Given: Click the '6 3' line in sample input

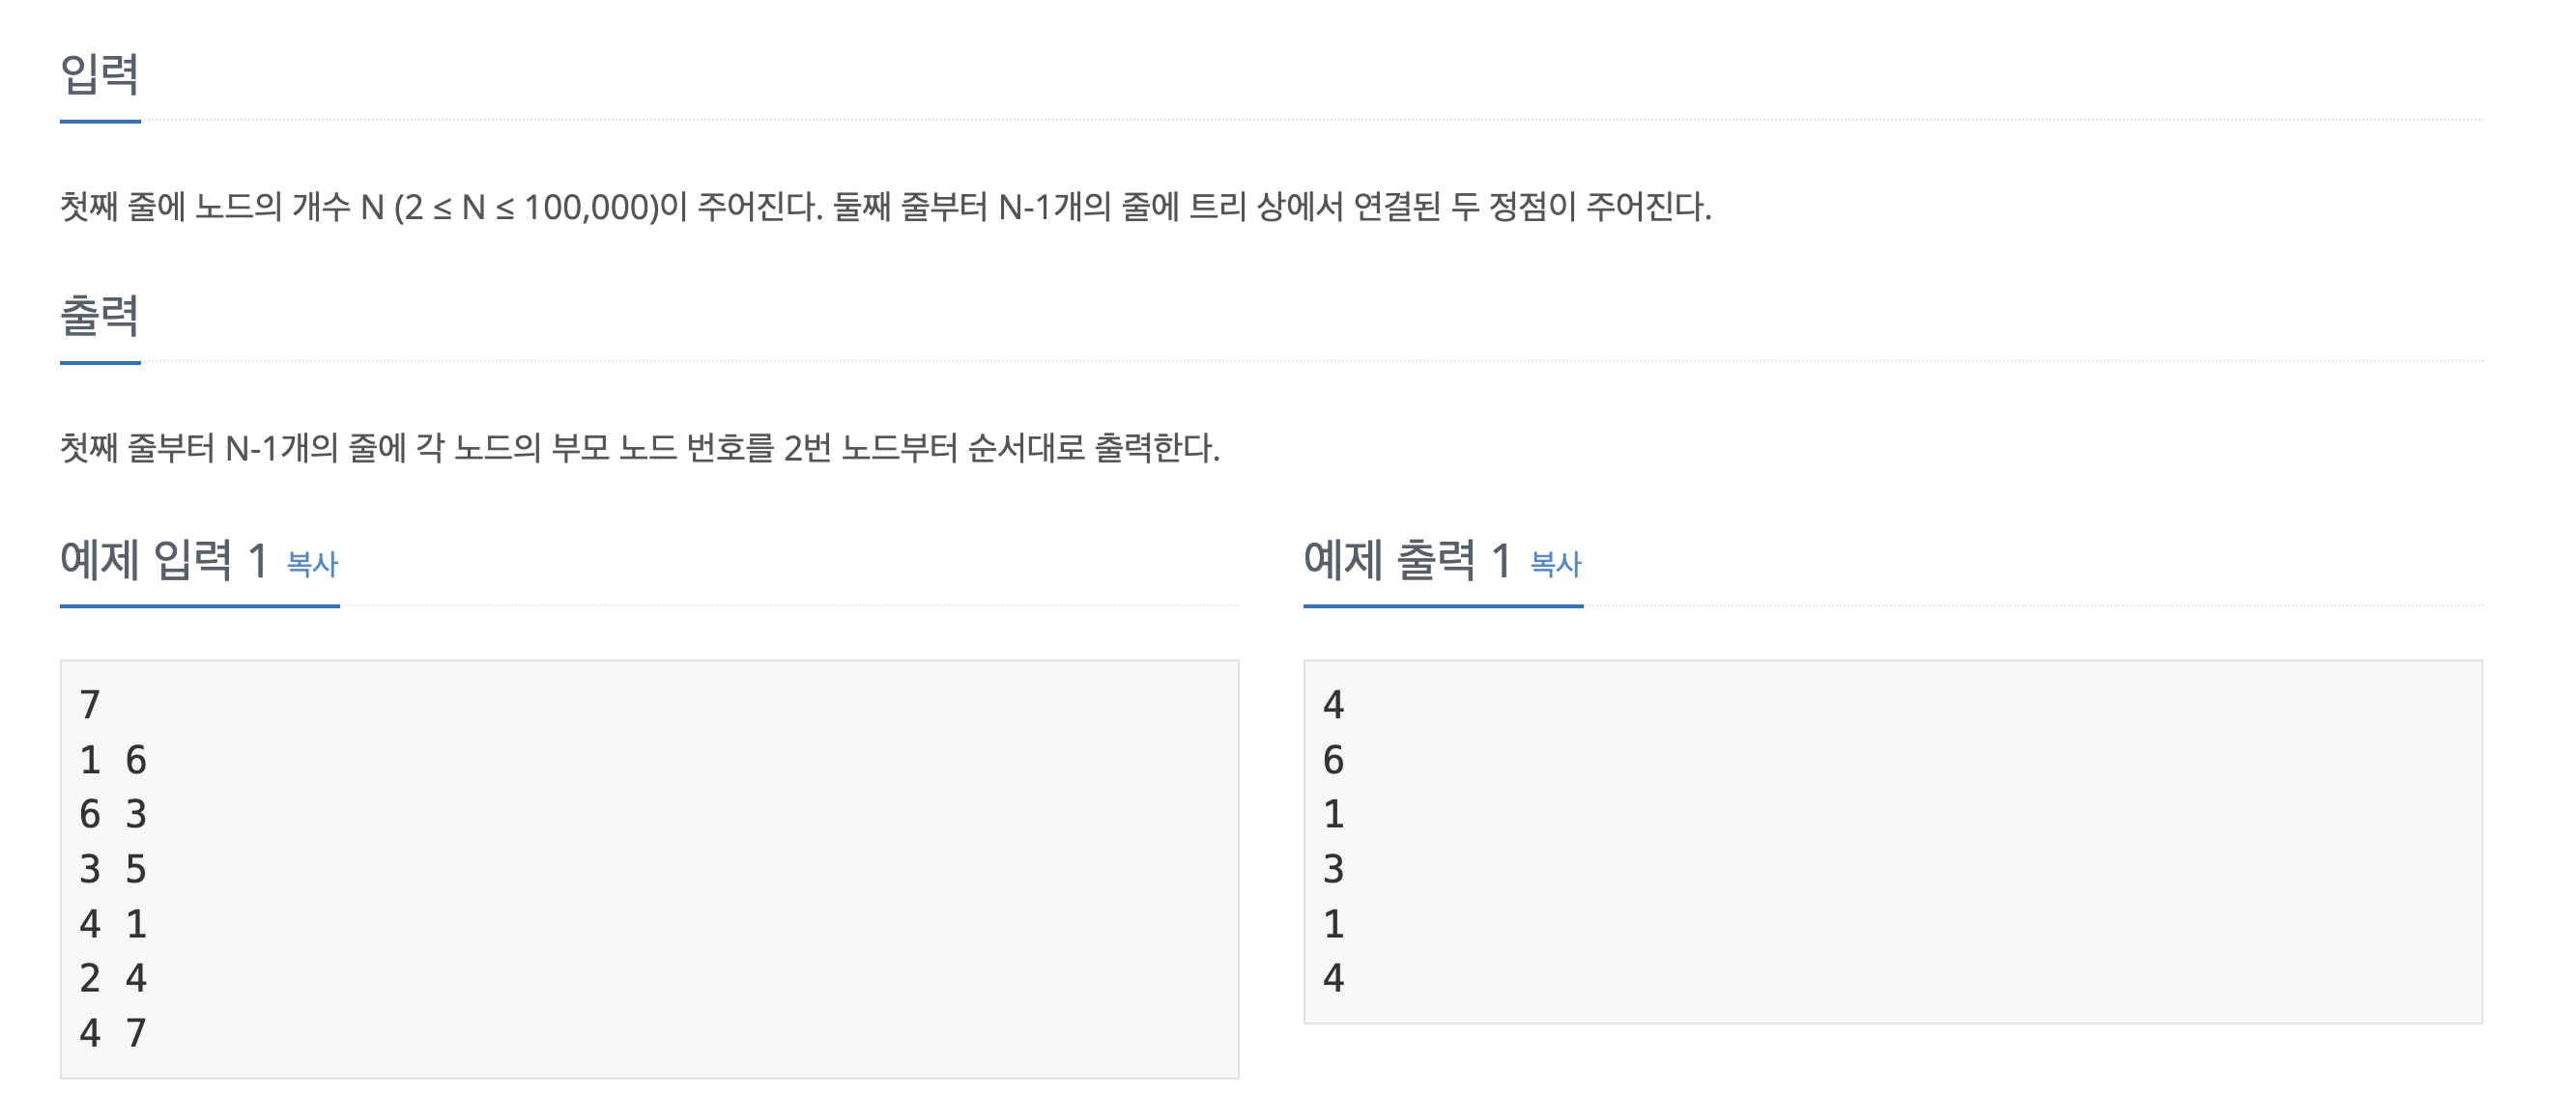Looking at the screenshot, I should tap(113, 814).
